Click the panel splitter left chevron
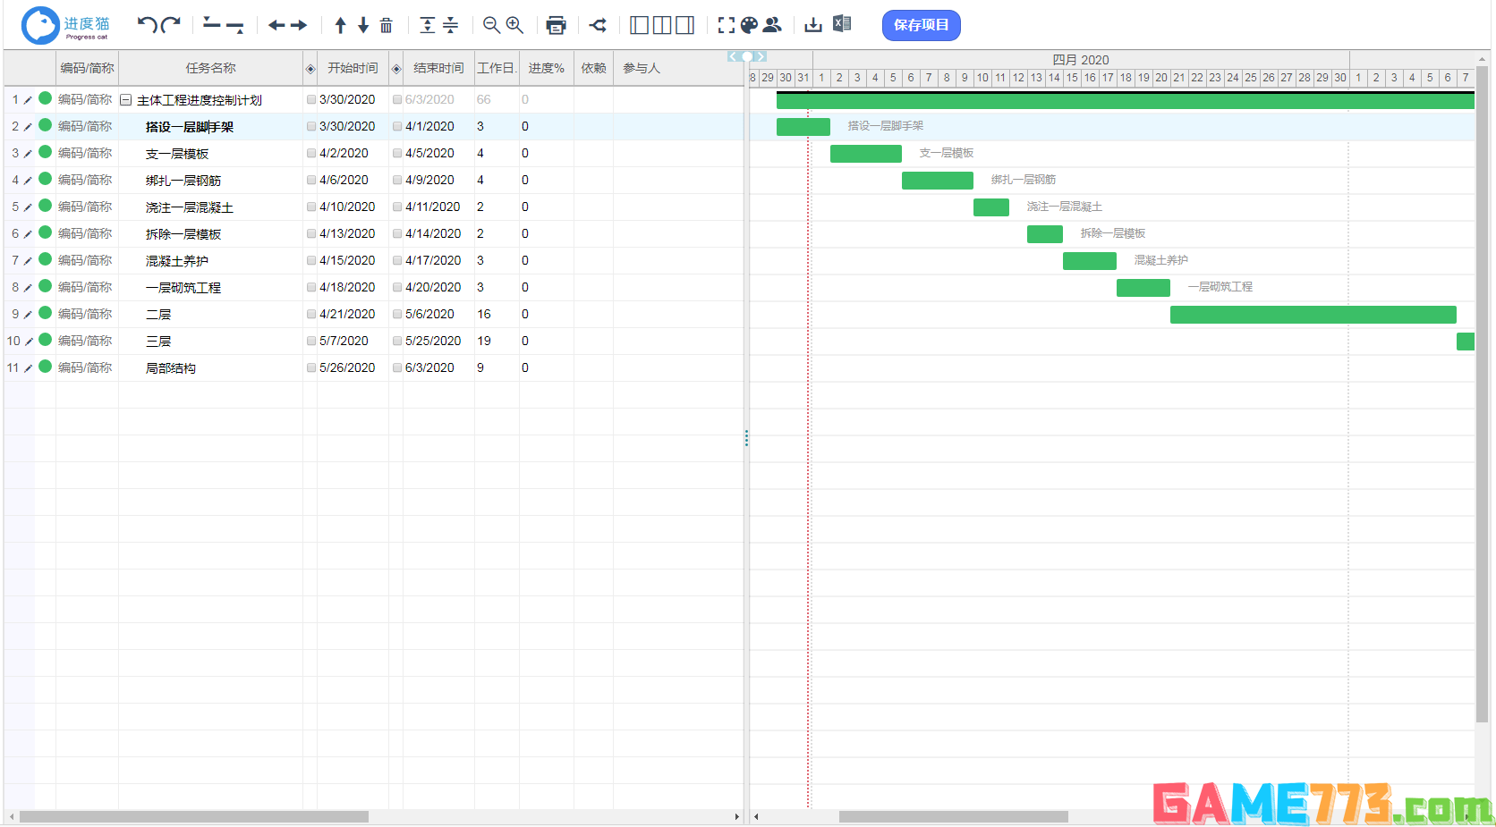Viewport: 1496px width, 827px height. [733, 56]
